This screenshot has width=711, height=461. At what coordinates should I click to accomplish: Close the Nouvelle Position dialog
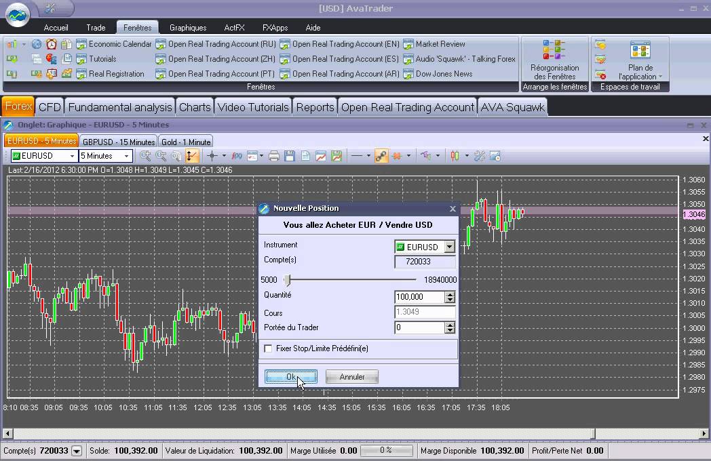453,209
